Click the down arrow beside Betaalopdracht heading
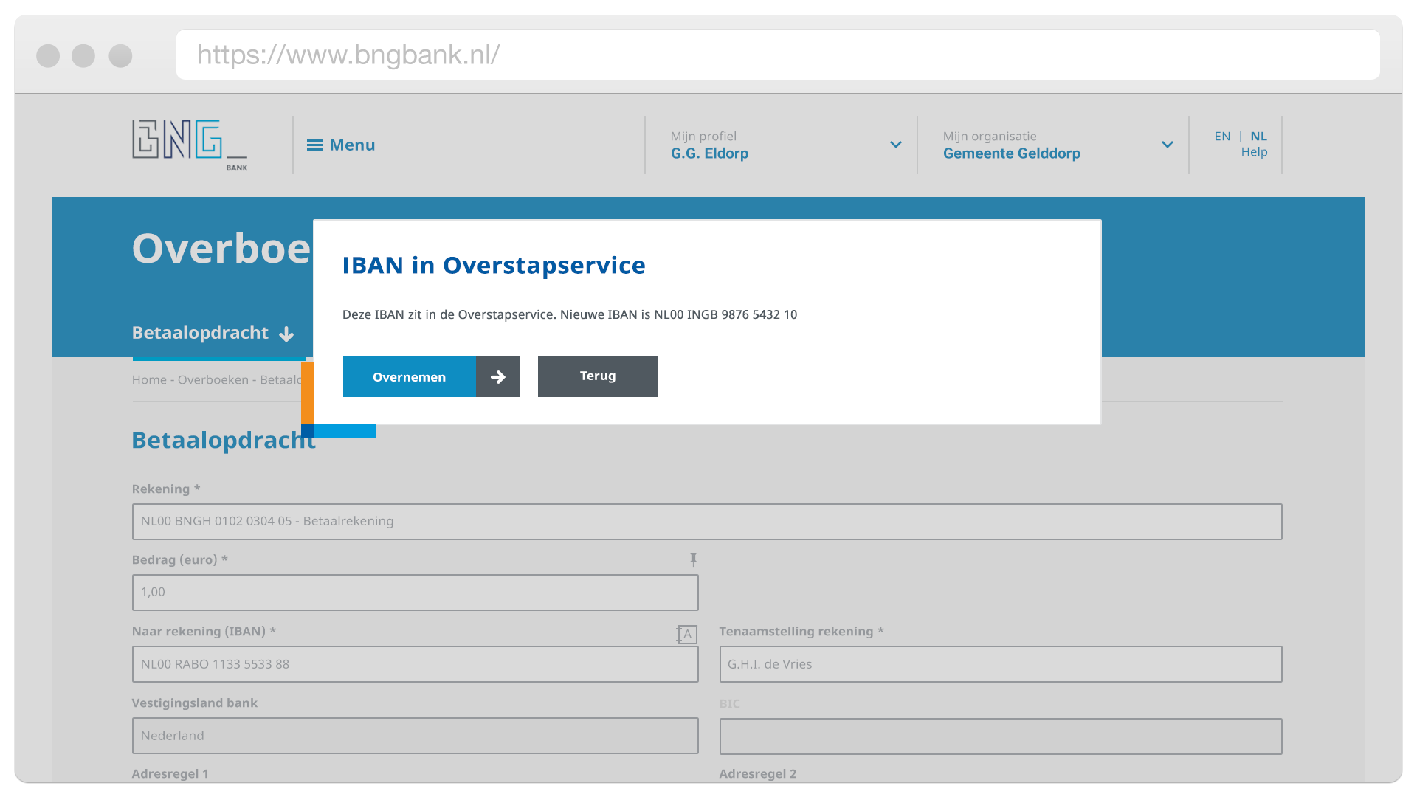The width and height of the screenshot is (1417, 797). coord(286,334)
